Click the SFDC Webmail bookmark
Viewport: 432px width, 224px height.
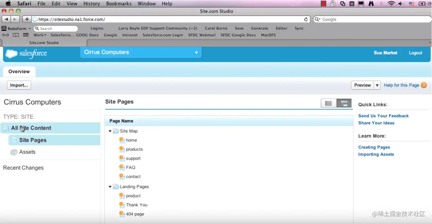202,35
